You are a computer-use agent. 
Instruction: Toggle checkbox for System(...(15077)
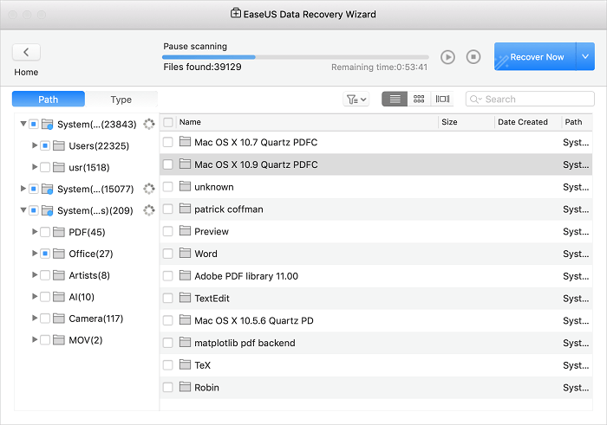tap(34, 189)
